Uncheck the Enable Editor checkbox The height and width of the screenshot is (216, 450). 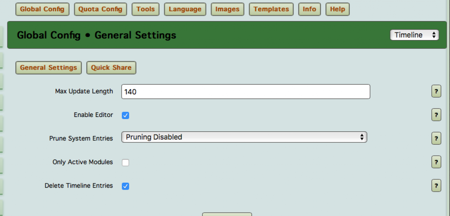point(126,115)
